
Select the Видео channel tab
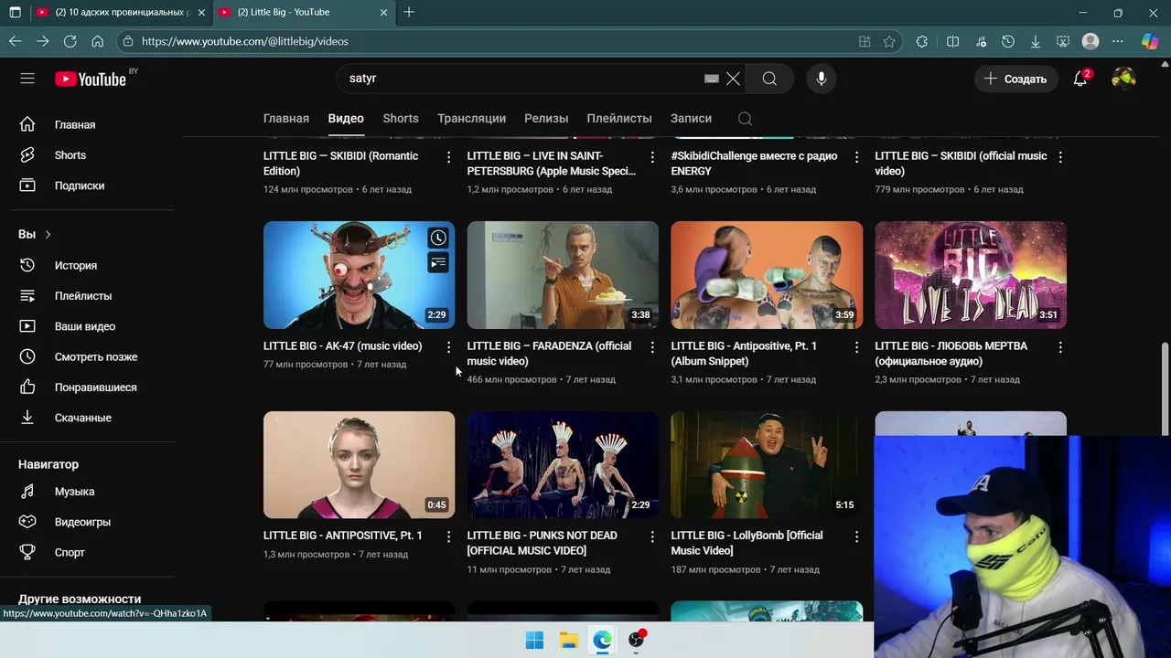[x=346, y=119]
